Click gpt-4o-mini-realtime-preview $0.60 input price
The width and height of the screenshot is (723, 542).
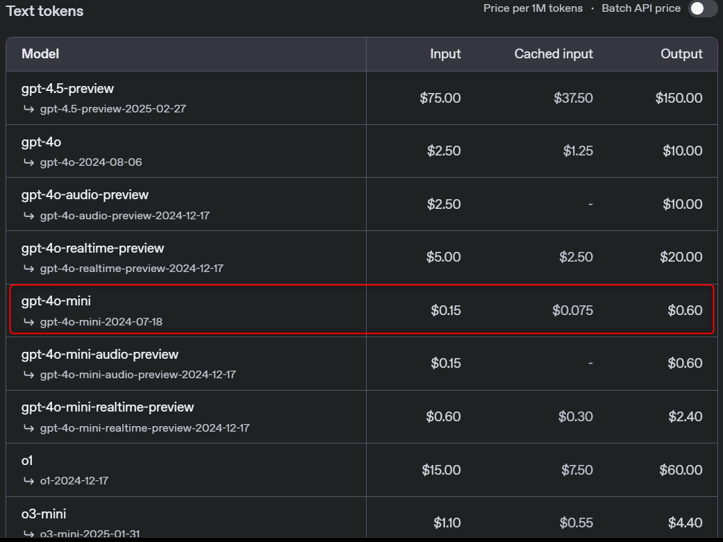click(443, 416)
